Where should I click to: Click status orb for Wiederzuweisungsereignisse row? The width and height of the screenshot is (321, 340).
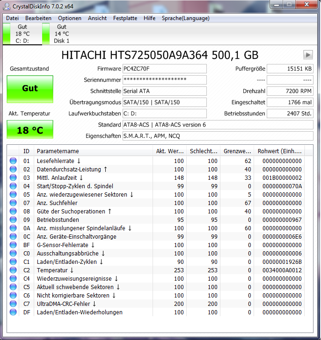tap(13, 278)
